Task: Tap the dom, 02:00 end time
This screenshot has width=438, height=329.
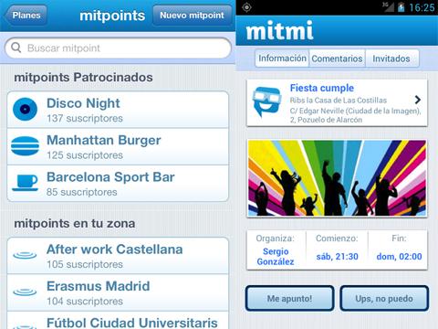Action: (x=399, y=257)
